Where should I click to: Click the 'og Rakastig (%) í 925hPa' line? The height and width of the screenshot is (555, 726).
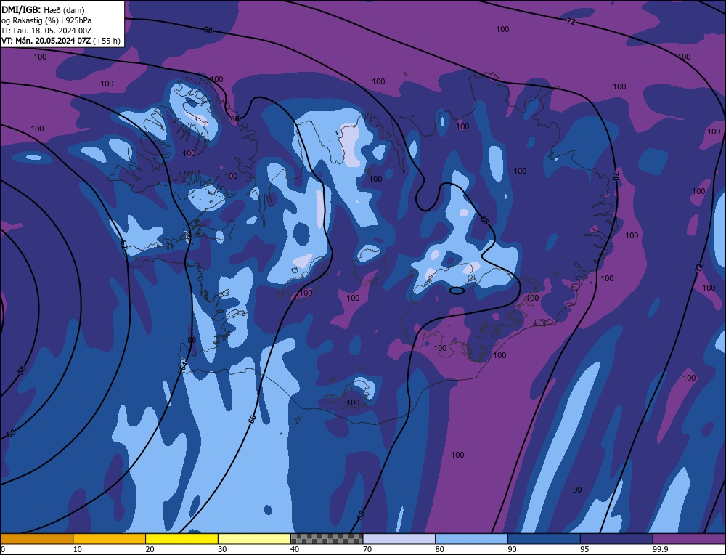tap(46, 20)
